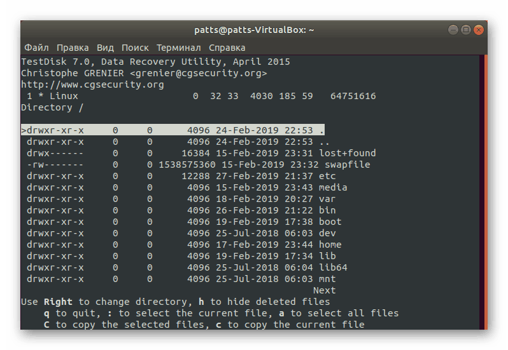The image size is (508, 350).
Task: Open the Вид menu
Action: 105,48
